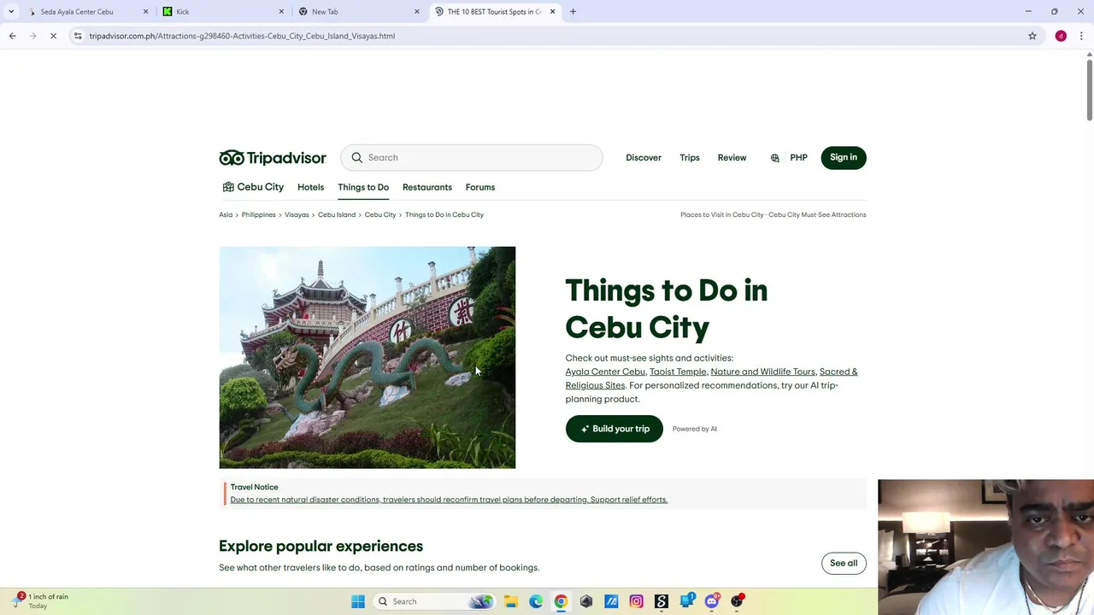Open the Review menu
The width and height of the screenshot is (1094, 615).
point(732,158)
